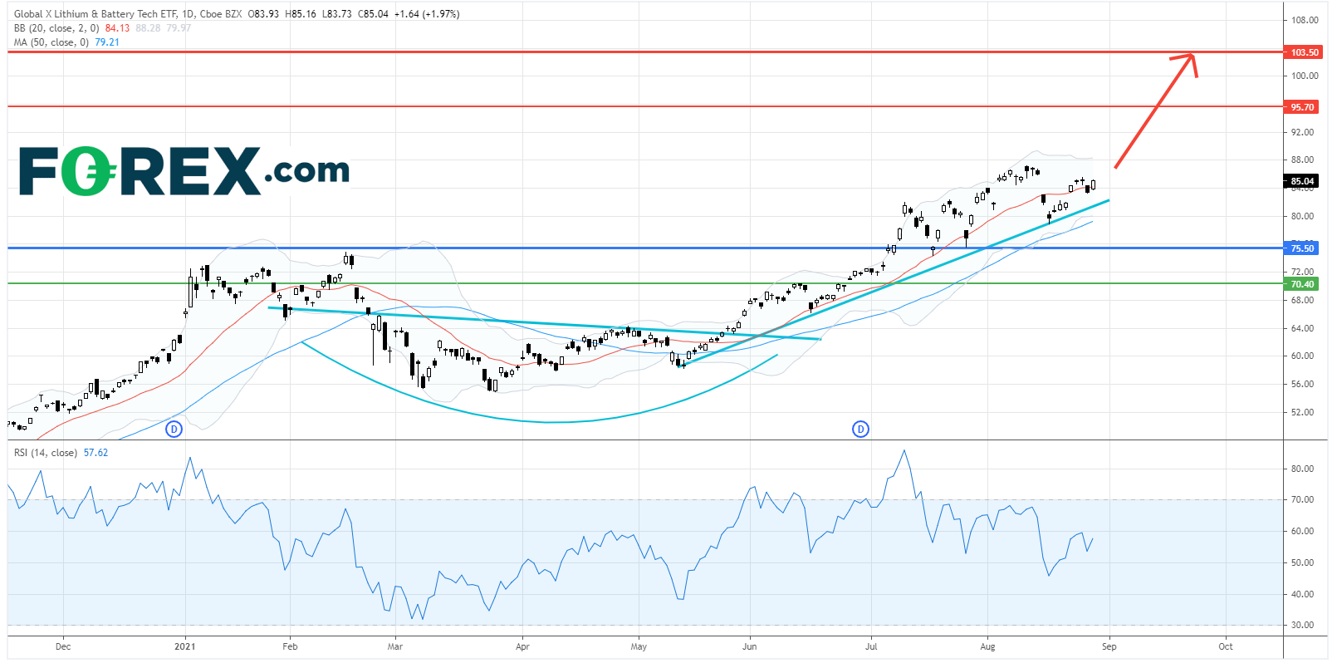This screenshot has width=1337, height=663.
Task: Click the red 95.70 price level label
Action: point(1302,107)
